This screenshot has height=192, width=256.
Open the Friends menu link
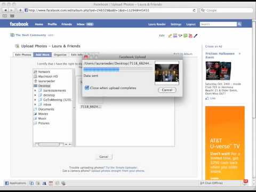pyautogui.click(x=67, y=24)
